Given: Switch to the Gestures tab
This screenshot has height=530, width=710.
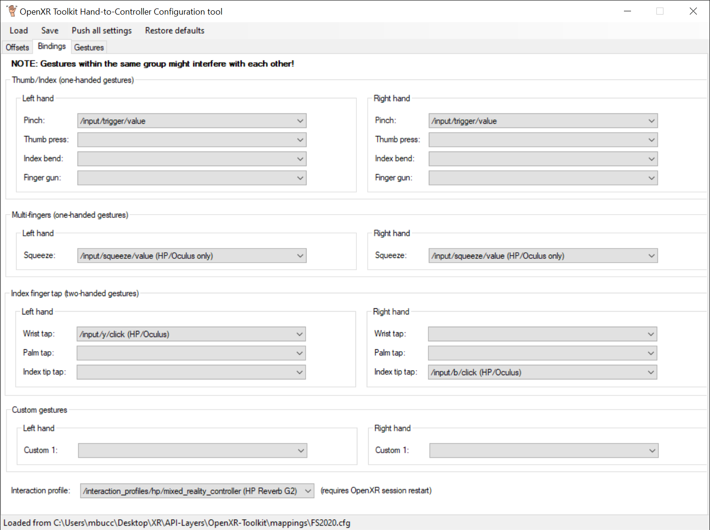Looking at the screenshot, I should pyautogui.click(x=88, y=47).
